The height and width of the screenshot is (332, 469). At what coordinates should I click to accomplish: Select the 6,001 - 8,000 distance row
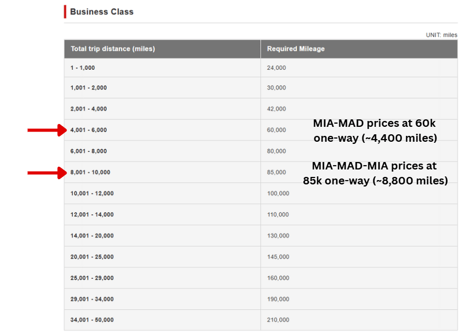click(88, 151)
